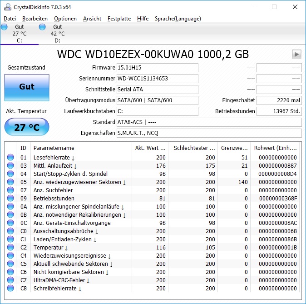Click the status orb for Start/Stopp-Zyklen
Image resolution: width=306 pixels, height=304 pixels.
tap(10, 174)
